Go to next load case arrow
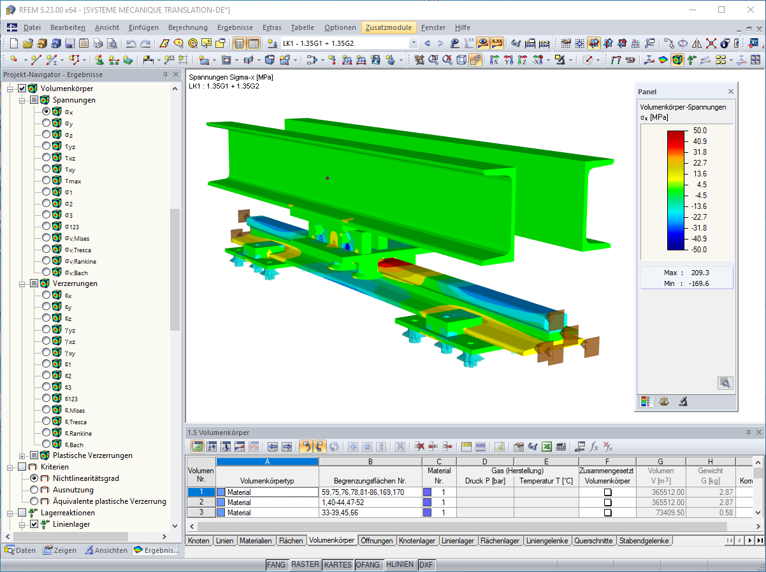 (440, 44)
